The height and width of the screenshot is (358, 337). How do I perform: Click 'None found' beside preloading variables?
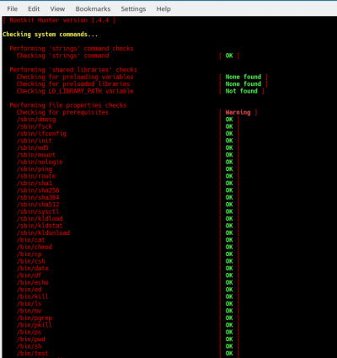(243, 77)
